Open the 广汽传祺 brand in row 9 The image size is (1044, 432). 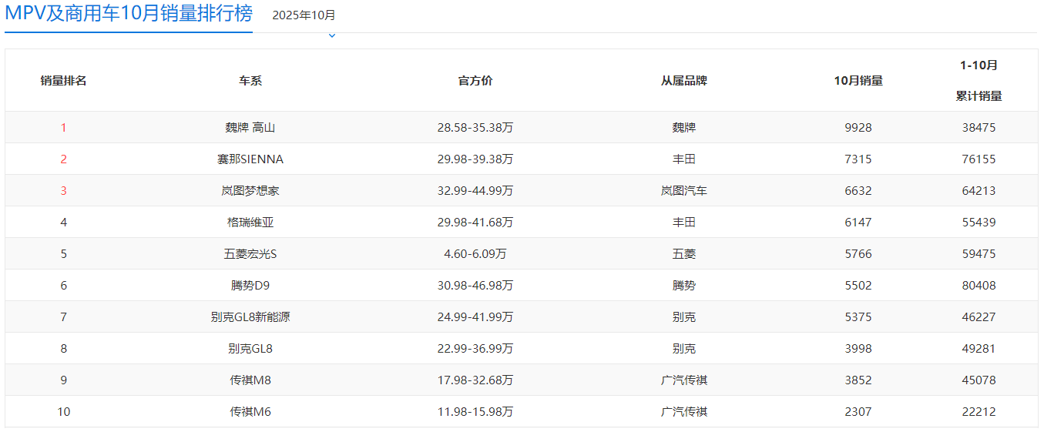coord(683,380)
